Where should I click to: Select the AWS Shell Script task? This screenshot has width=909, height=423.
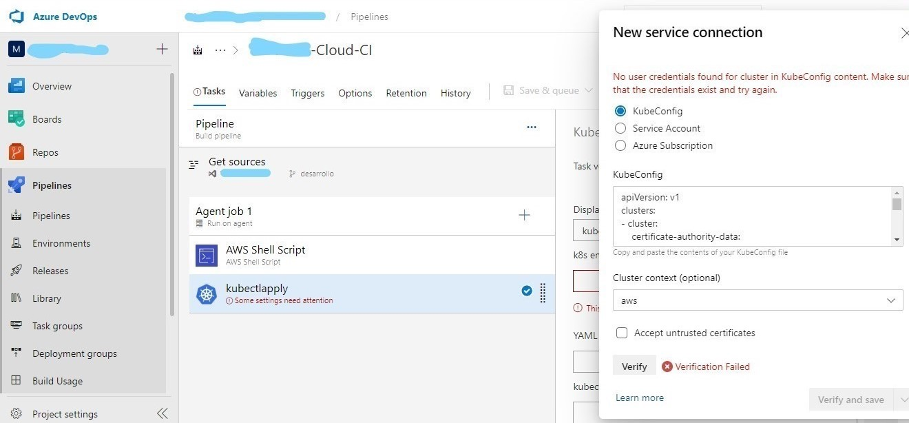click(372, 255)
